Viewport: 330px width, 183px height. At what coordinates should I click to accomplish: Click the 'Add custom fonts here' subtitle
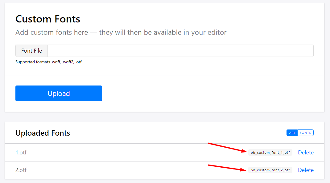[x=121, y=32]
